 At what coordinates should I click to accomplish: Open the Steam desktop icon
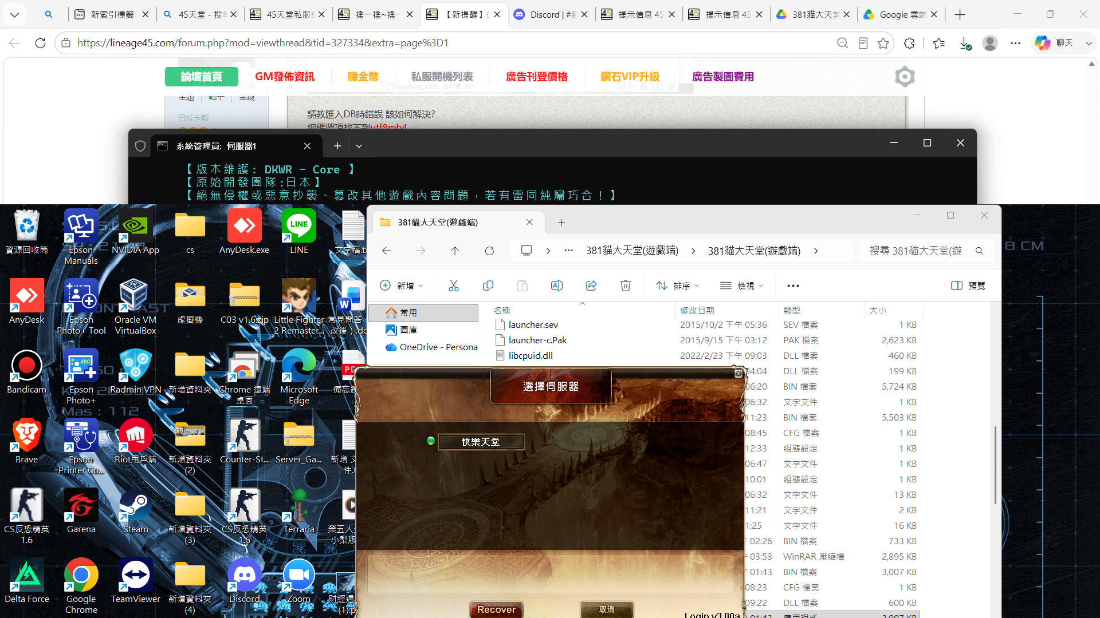(136, 512)
